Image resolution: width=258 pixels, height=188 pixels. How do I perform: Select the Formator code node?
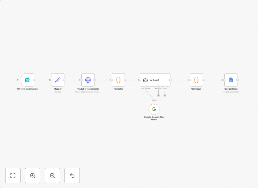coord(118,80)
